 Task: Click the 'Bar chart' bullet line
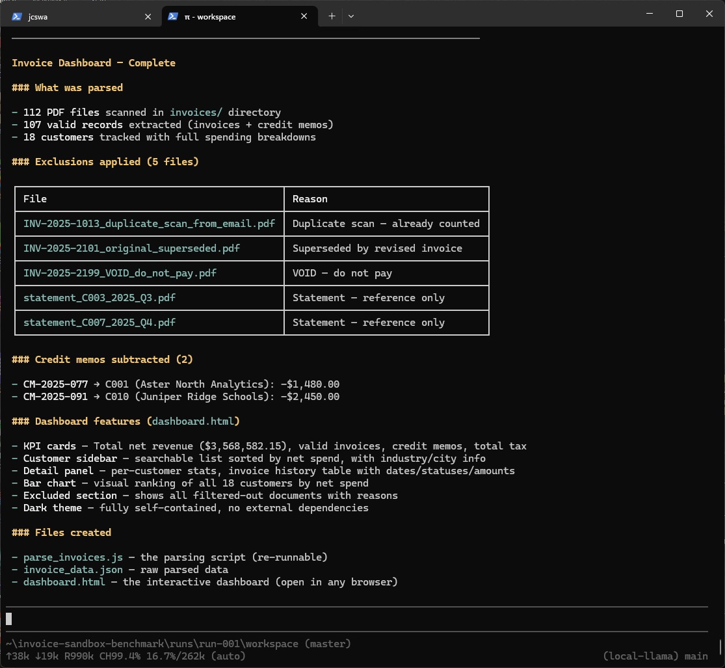(190, 483)
